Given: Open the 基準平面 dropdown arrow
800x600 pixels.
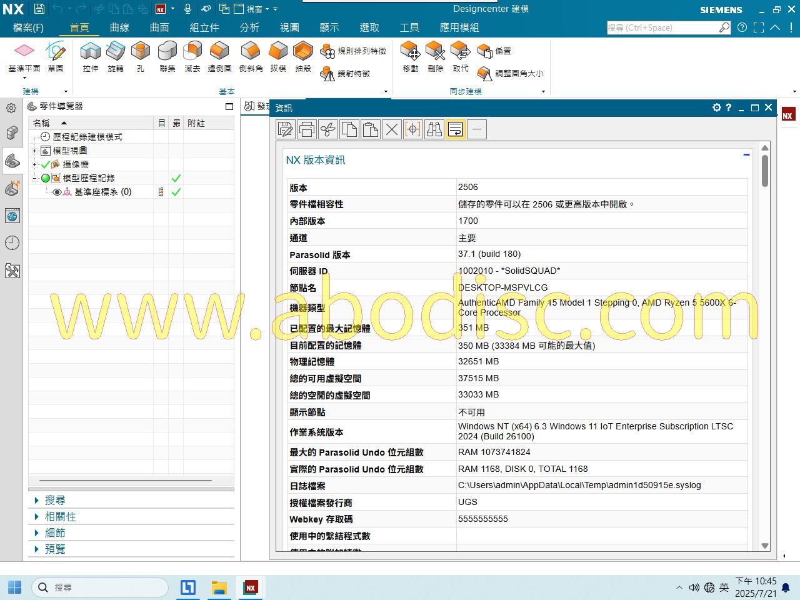Looking at the screenshot, I should click(24, 77).
